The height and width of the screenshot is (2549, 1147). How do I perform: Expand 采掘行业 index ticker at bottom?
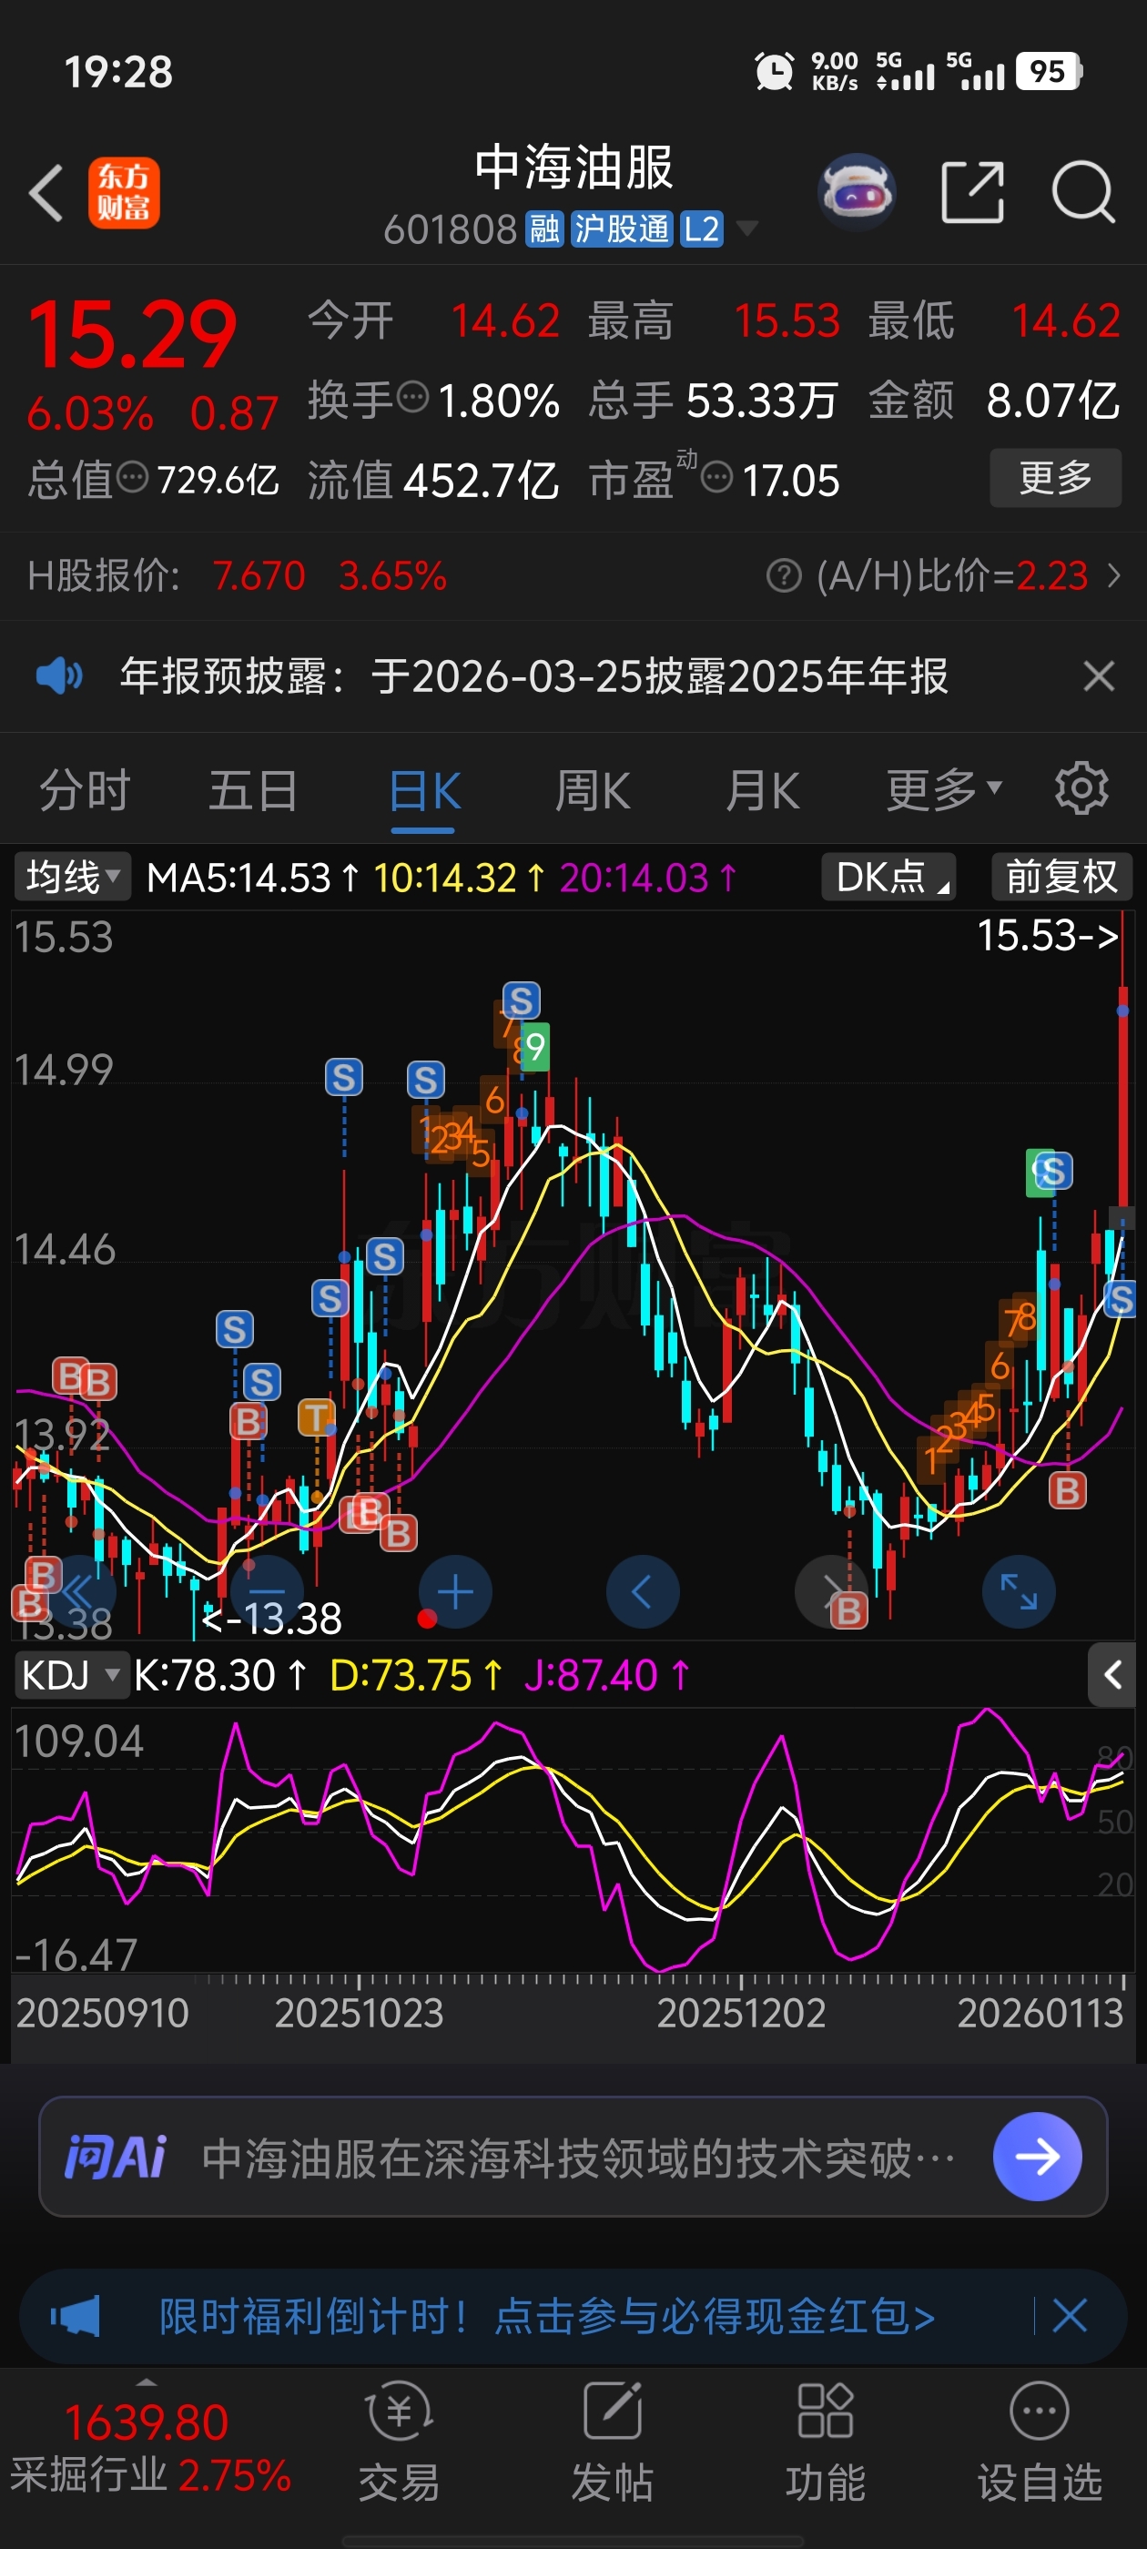148,2447
